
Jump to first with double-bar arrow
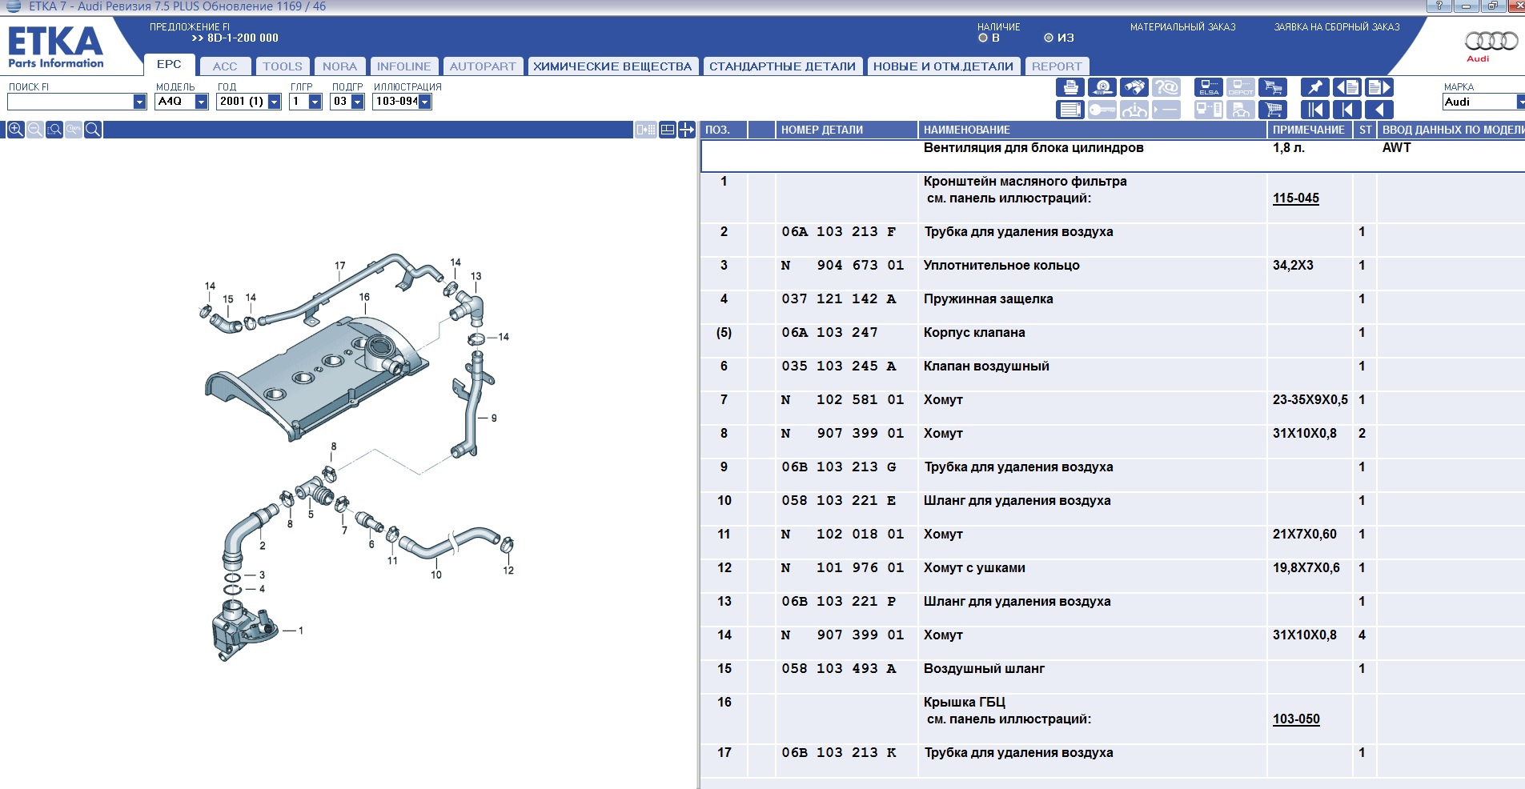[x=1315, y=110]
